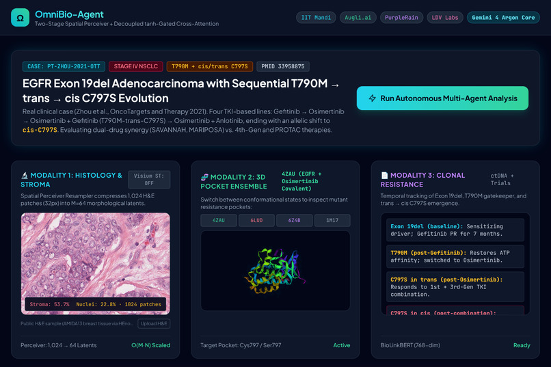Select the T790M (post-Gefitinib) entry

[455, 256]
